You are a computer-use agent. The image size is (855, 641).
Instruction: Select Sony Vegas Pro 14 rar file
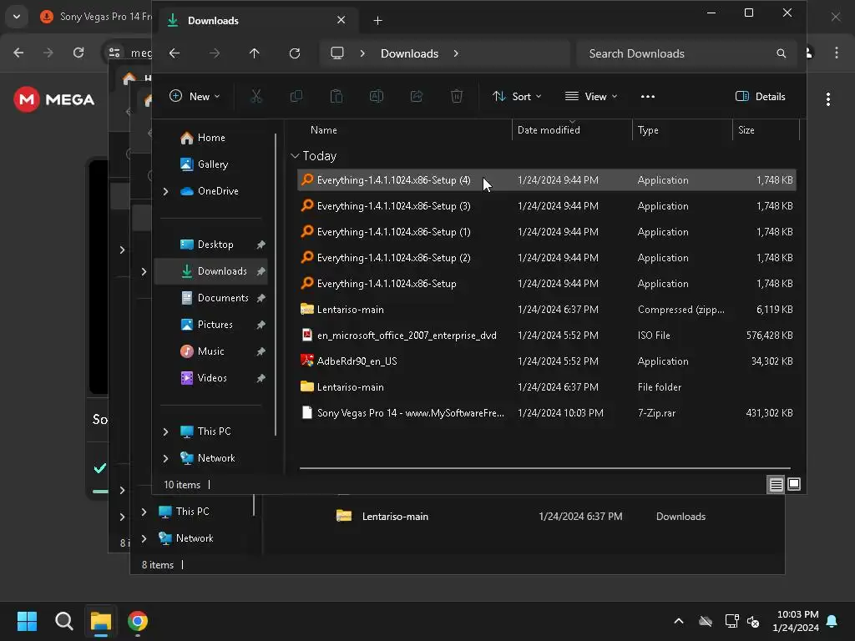point(546,413)
